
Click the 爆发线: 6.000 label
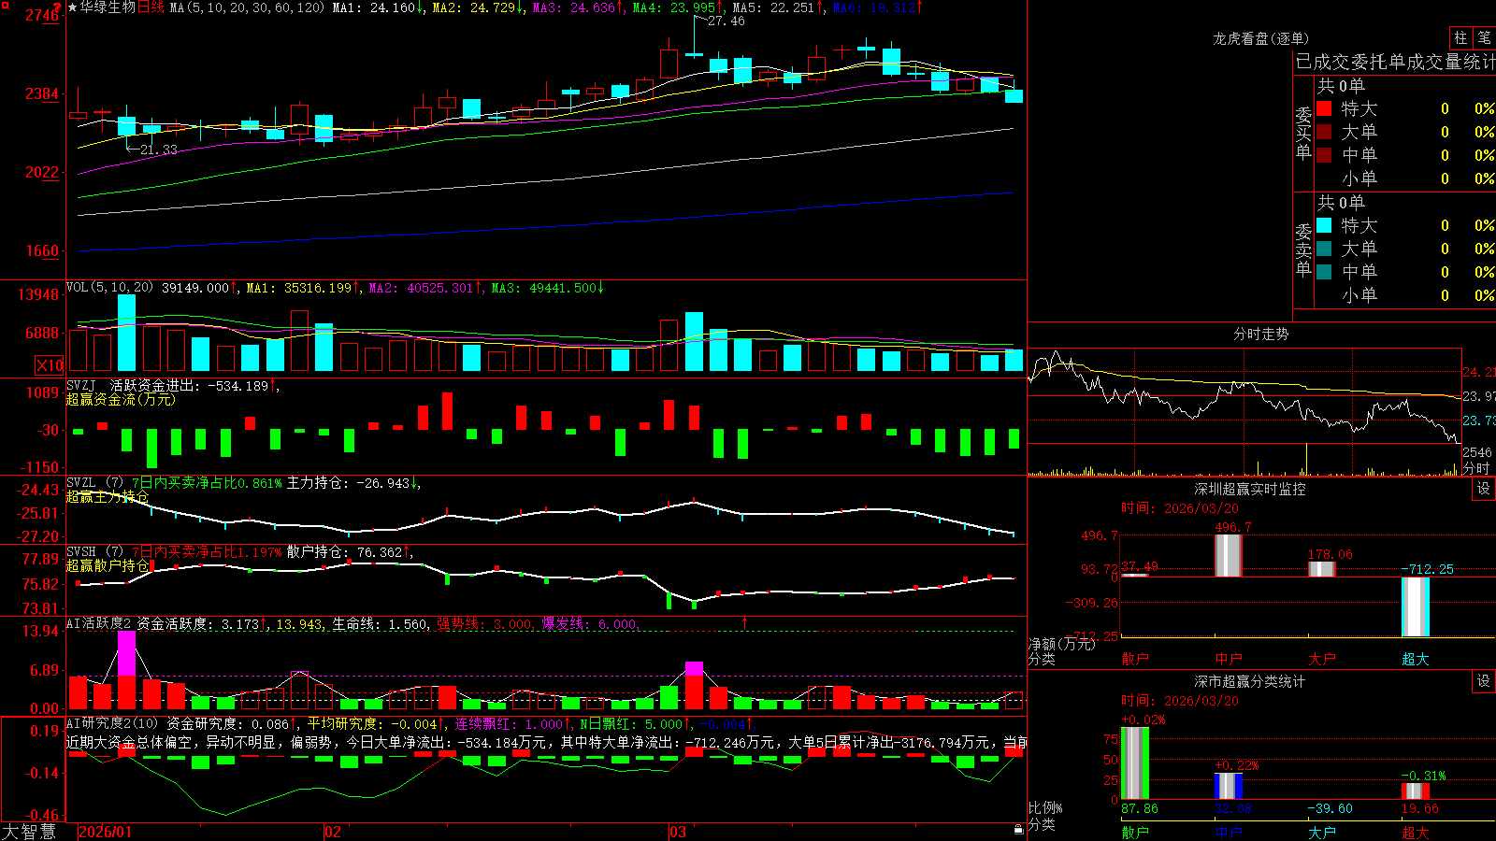click(589, 623)
